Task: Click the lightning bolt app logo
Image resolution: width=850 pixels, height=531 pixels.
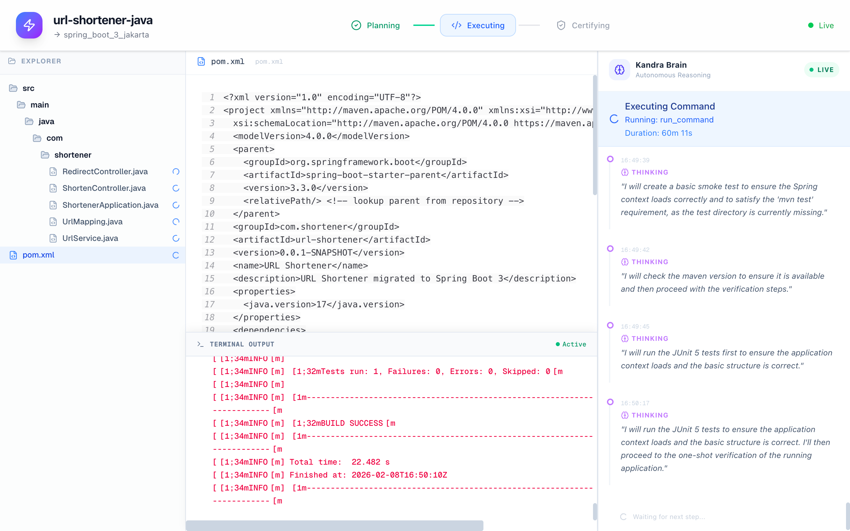Action: pos(29,25)
